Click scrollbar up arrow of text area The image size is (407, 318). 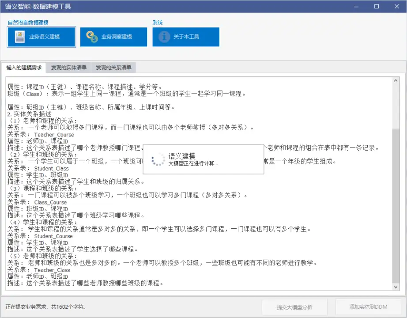coord(396,80)
